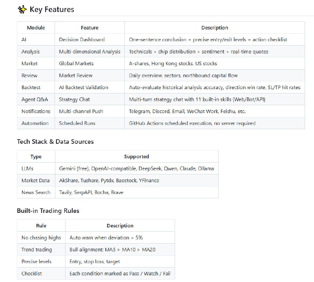This screenshot has width=314, height=282.
Task: Select the Precise levels rule cell
Action: click(x=37, y=261)
